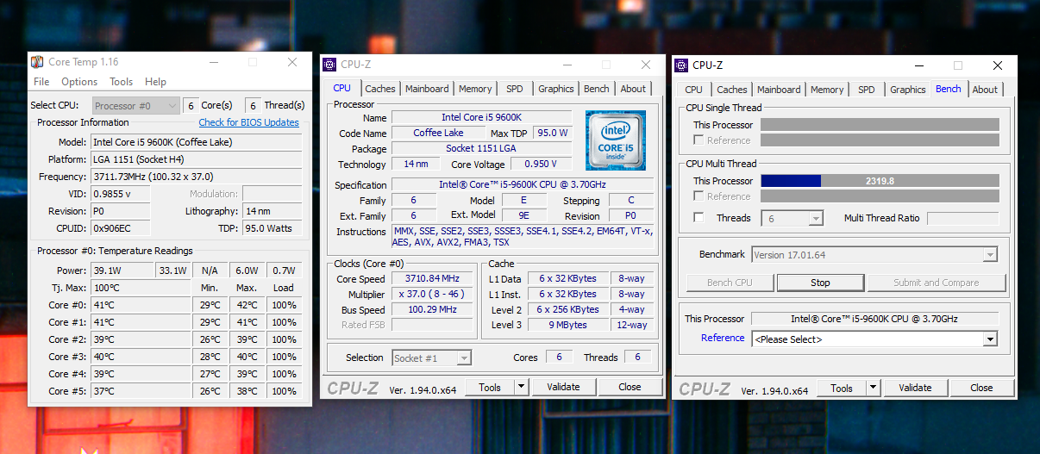Switch to CPU tab in right Bench window
Image resolution: width=1040 pixels, height=454 pixels.
click(x=693, y=90)
